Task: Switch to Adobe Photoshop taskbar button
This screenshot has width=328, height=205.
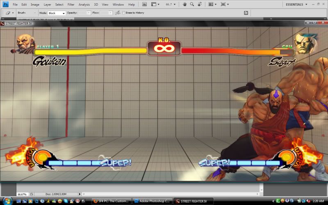Action: [152, 201]
